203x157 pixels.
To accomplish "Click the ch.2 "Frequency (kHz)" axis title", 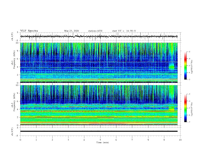I will click(14, 102).
